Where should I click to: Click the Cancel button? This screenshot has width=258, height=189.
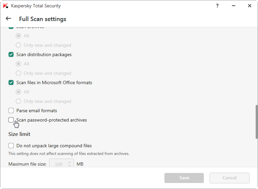(x=230, y=178)
